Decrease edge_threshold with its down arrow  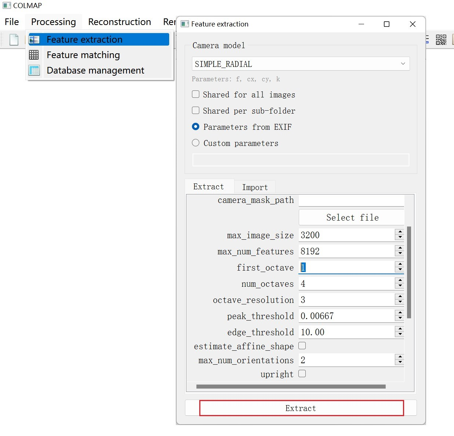[x=400, y=335]
